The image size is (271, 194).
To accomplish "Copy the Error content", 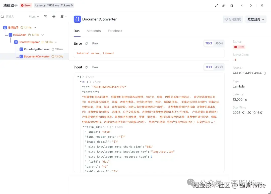I will (x=87, y=43).
